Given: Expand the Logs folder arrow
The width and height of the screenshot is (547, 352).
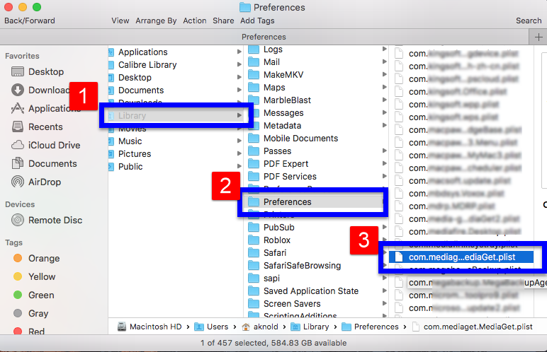Looking at the screenshot, I should pos(384,49).
